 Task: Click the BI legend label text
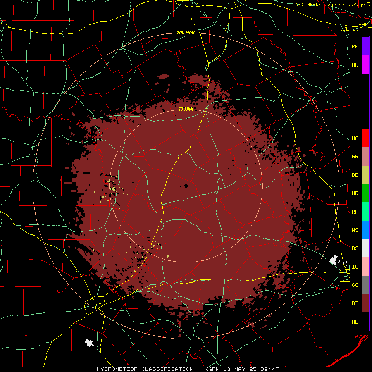(x=355, y=303)
